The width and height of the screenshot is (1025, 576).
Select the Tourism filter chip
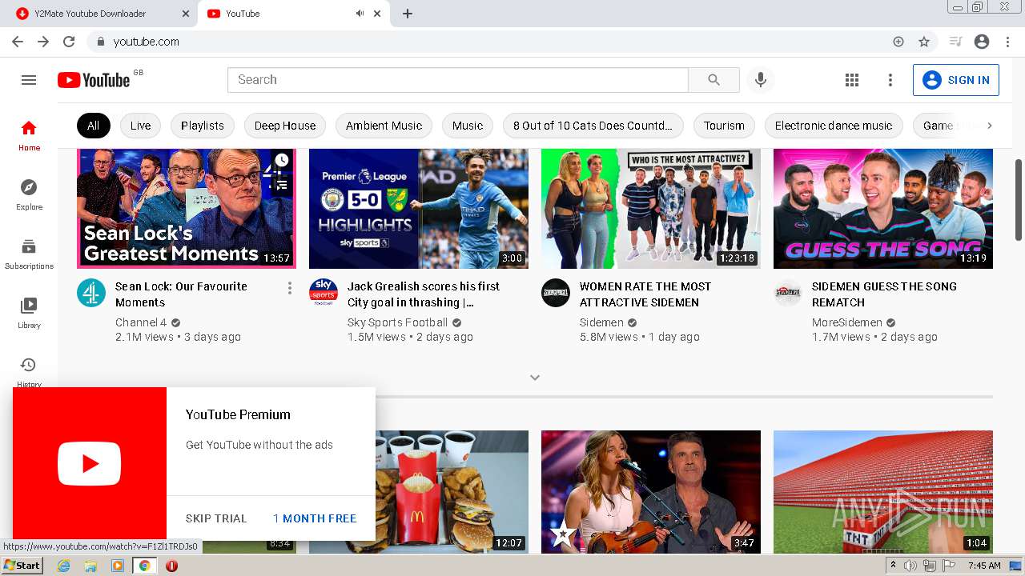coord(724,126)
